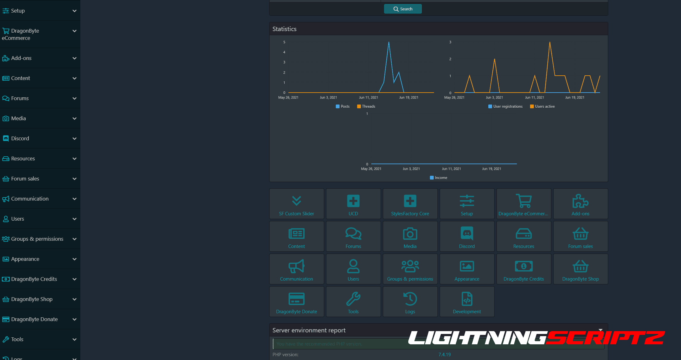Toggle the Threads series legend
Image resolution: width=681 pixels, height=360 pixels.
[x=366, y=106]
